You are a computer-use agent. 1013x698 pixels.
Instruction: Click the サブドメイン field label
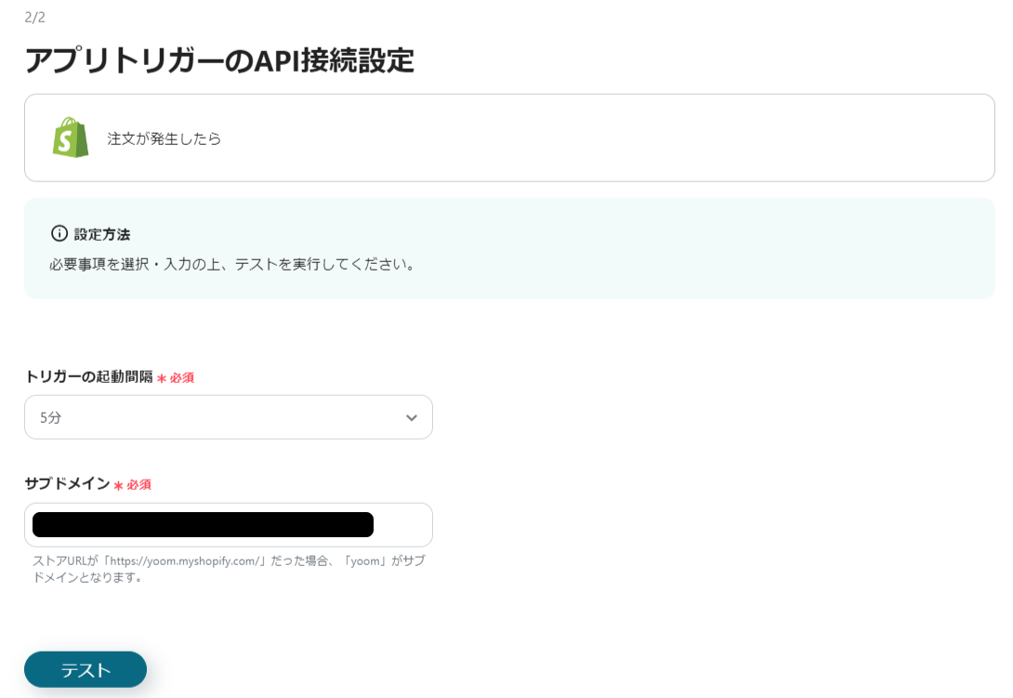[x=67, y=483]
